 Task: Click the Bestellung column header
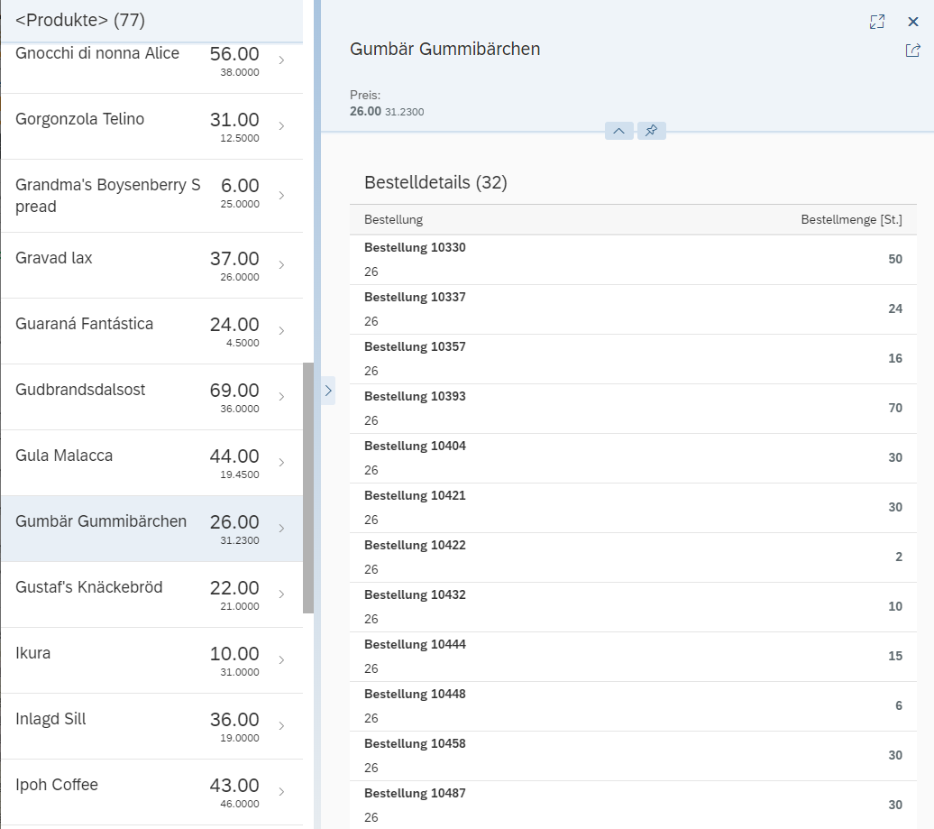pyautogui.click(x=393, y=220)
